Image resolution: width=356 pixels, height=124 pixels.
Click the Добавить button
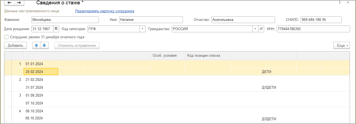16,45
